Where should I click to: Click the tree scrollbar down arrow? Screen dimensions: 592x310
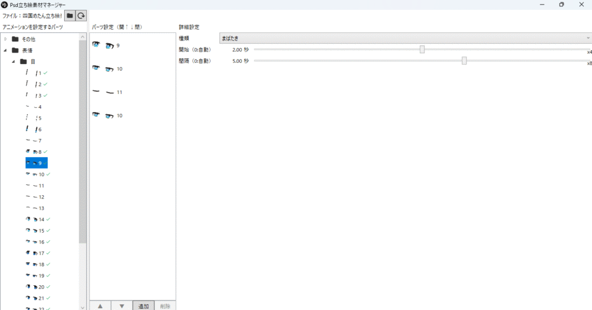[83, 307]
